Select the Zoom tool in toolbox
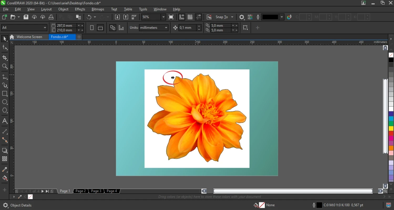394x210 pixels. coord(5,66)
